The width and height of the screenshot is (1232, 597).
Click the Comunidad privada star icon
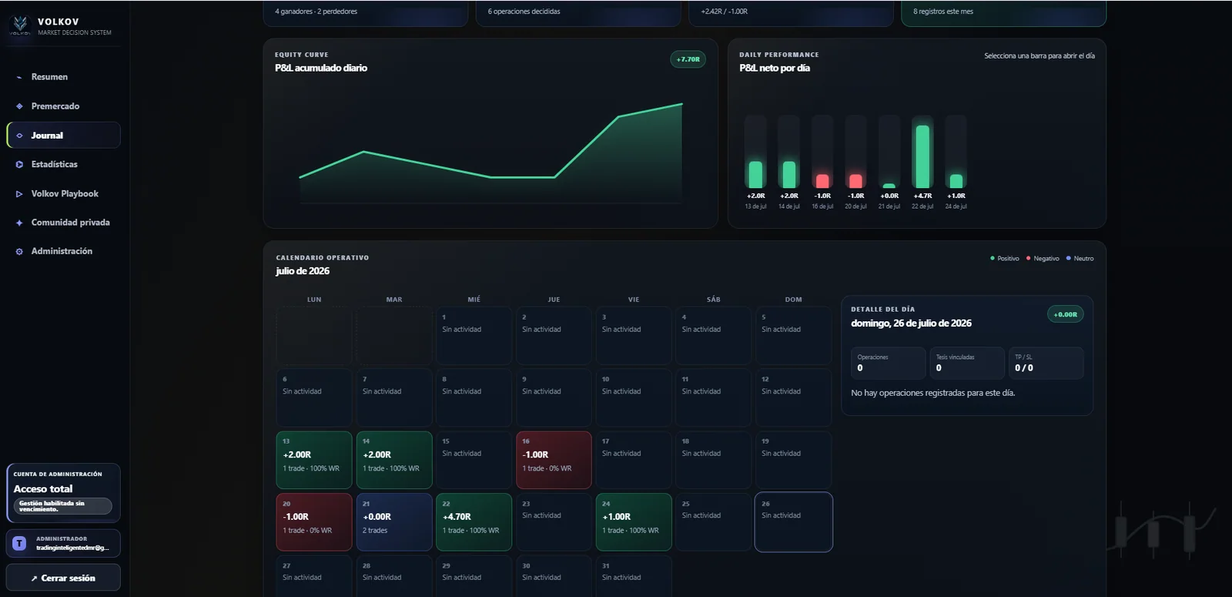point(19,223)
